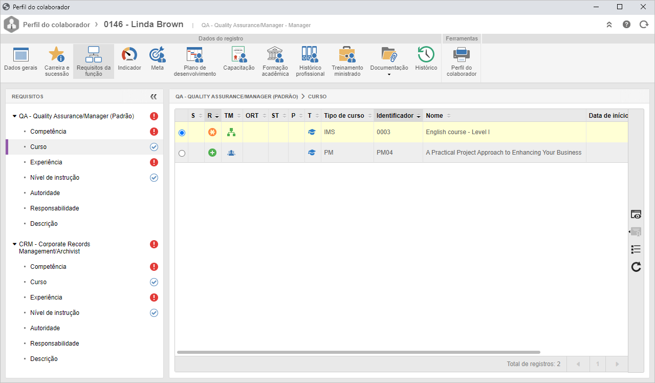
Task: Sort by the R column header
Action: pos(213,116)
